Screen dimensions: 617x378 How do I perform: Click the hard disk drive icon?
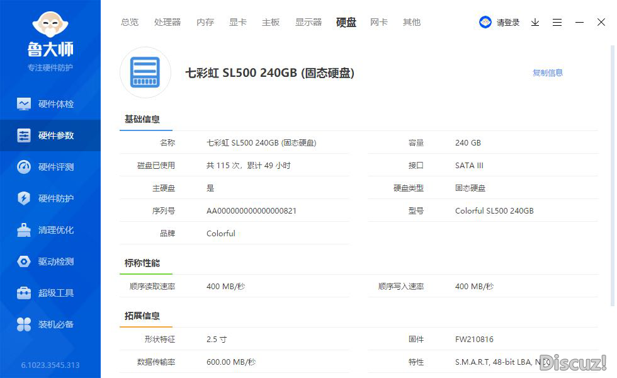click(145, 72)
